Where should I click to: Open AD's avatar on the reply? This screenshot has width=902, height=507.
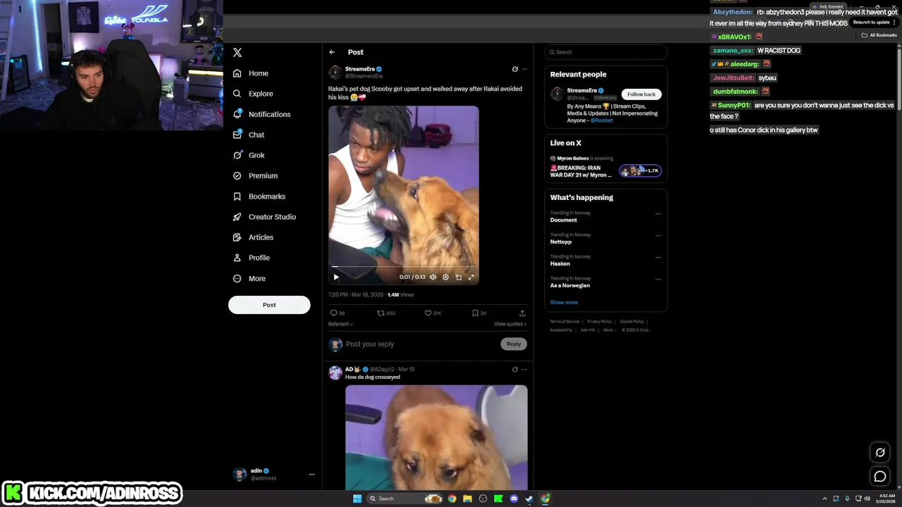(x=335, y=373)
